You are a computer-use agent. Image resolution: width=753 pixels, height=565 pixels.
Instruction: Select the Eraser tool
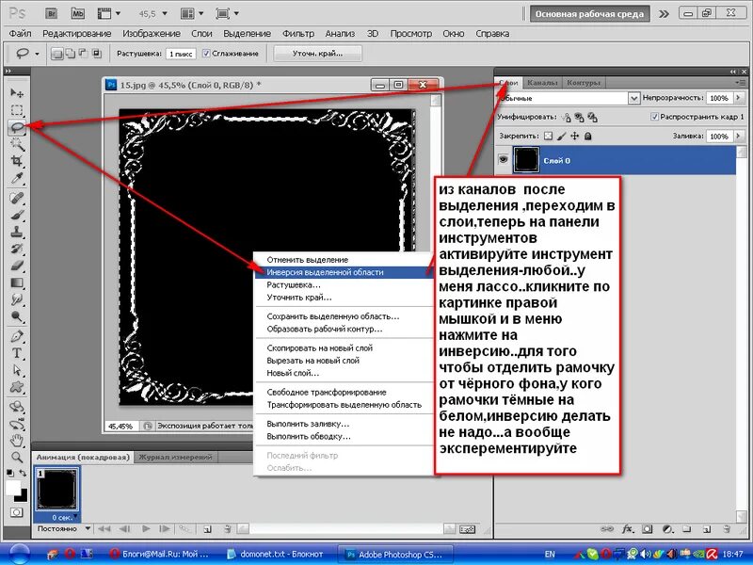click(x=17, y=266)
